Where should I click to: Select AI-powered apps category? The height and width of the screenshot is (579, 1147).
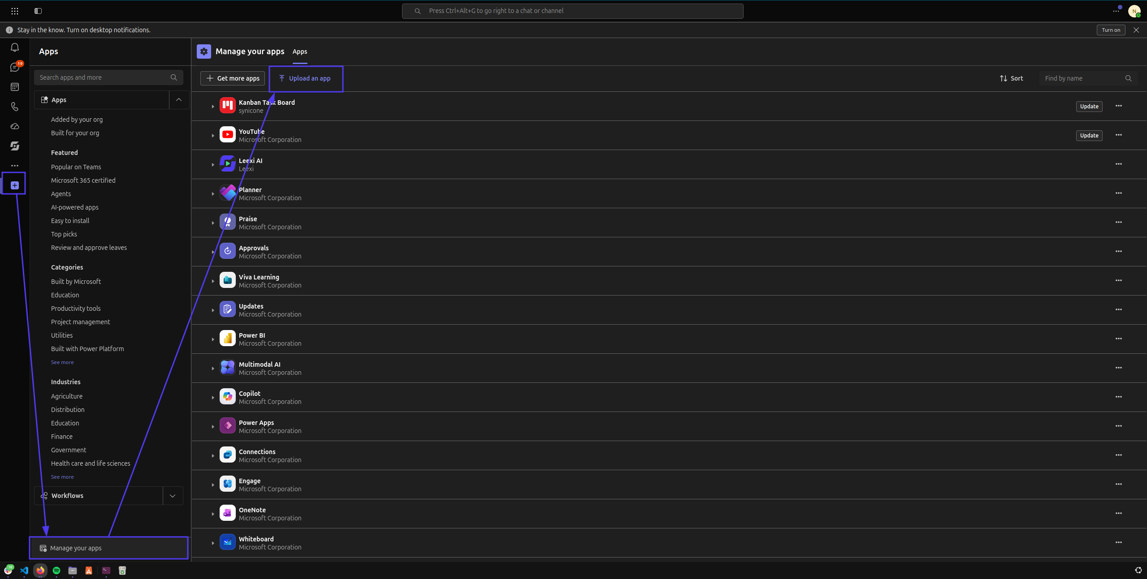coord(74,207)
